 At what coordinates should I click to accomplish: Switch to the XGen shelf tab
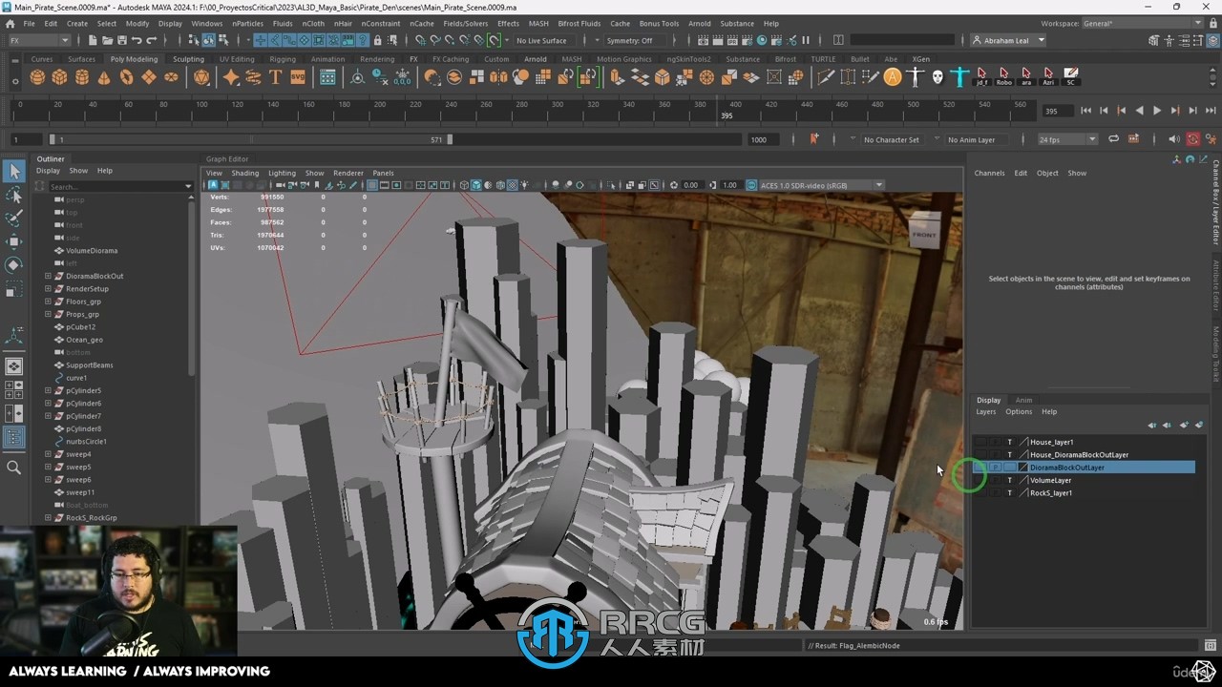coord(920,59)
